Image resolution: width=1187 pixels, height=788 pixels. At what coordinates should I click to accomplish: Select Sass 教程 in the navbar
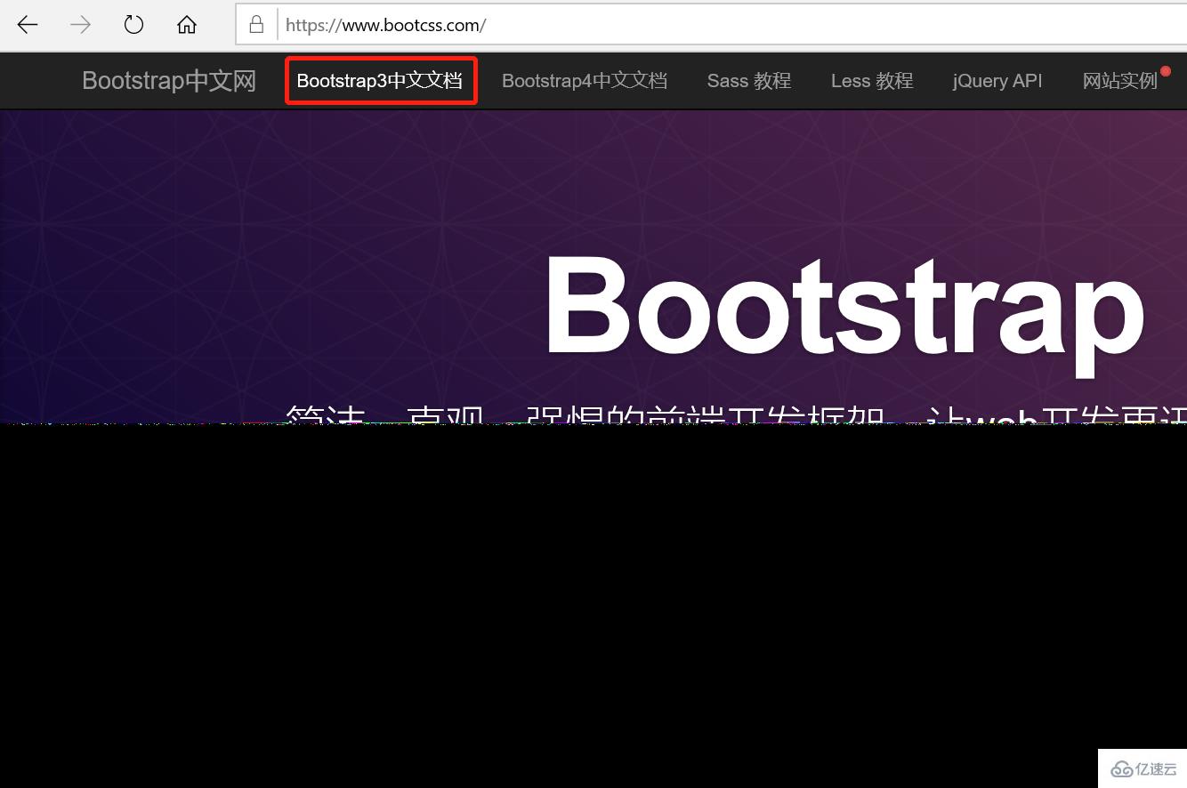click(749, 81)
